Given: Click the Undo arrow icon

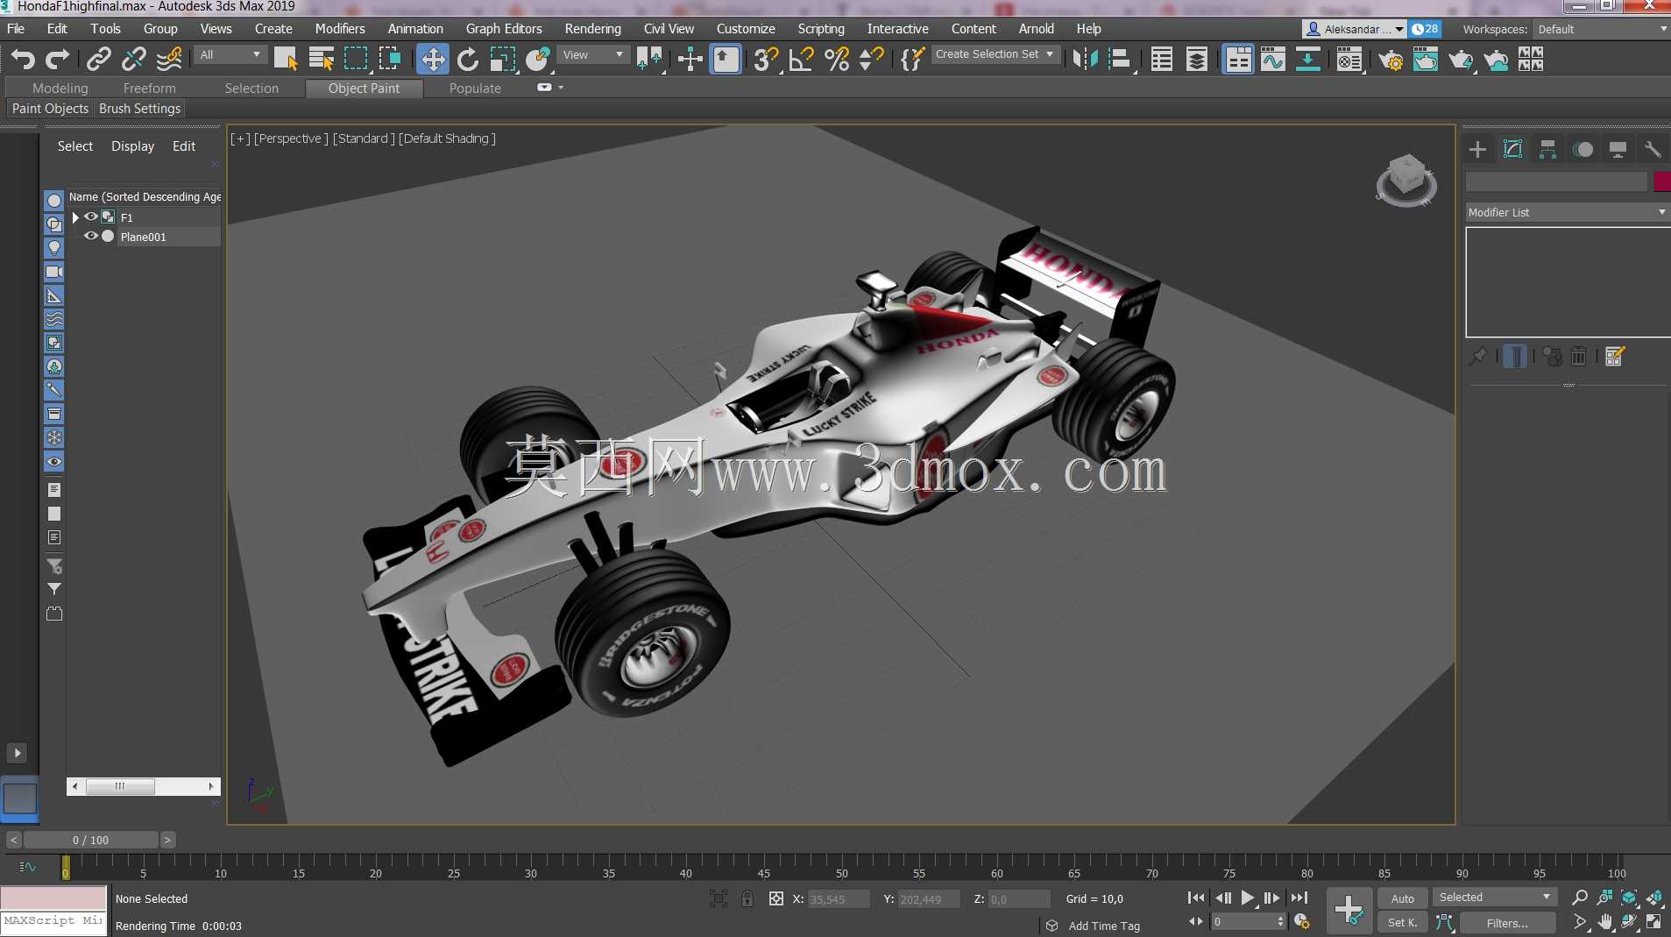Looking at the screenshot, I should click(x=23, y=59).
